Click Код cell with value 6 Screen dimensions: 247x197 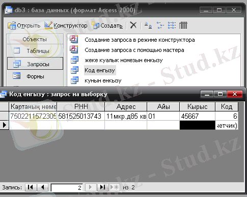click(227, 116)
